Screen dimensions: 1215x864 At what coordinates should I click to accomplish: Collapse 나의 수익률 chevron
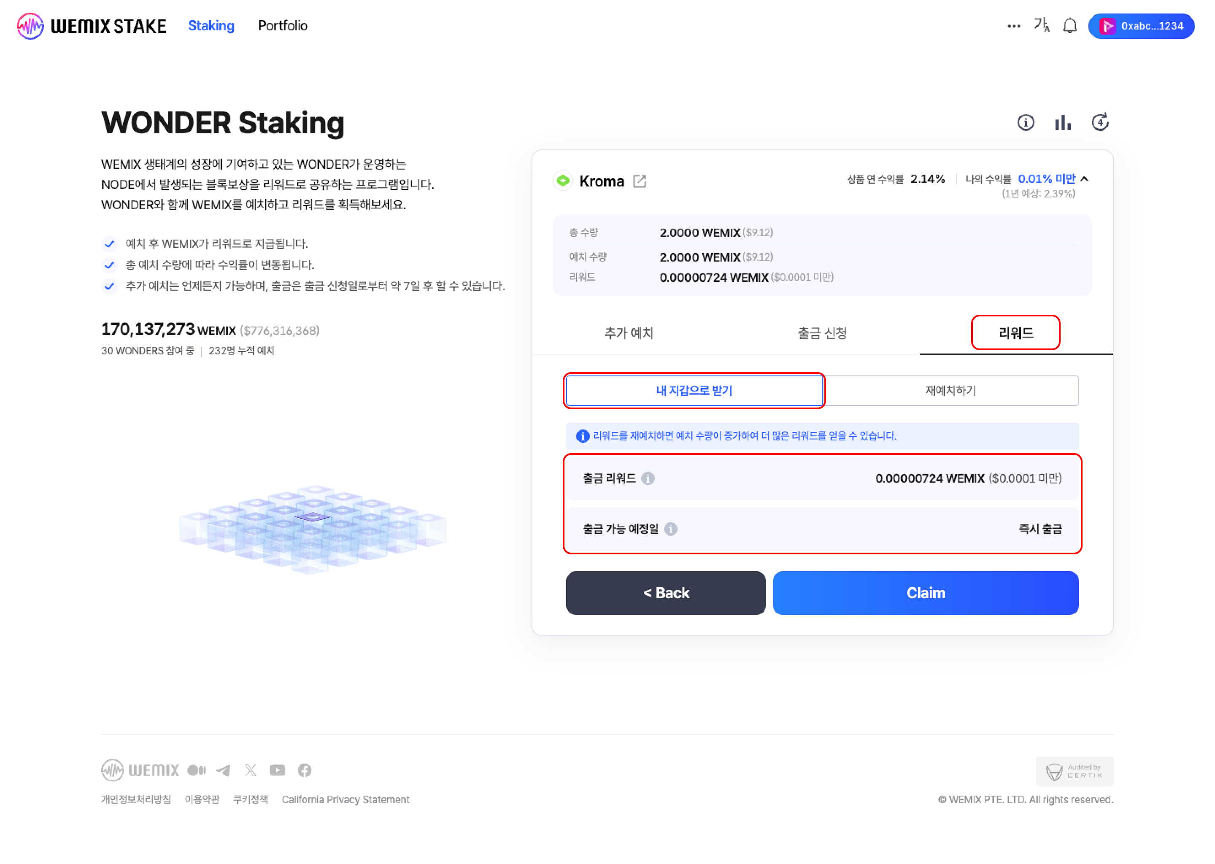pyautogui.click(x=1084, y=179)
